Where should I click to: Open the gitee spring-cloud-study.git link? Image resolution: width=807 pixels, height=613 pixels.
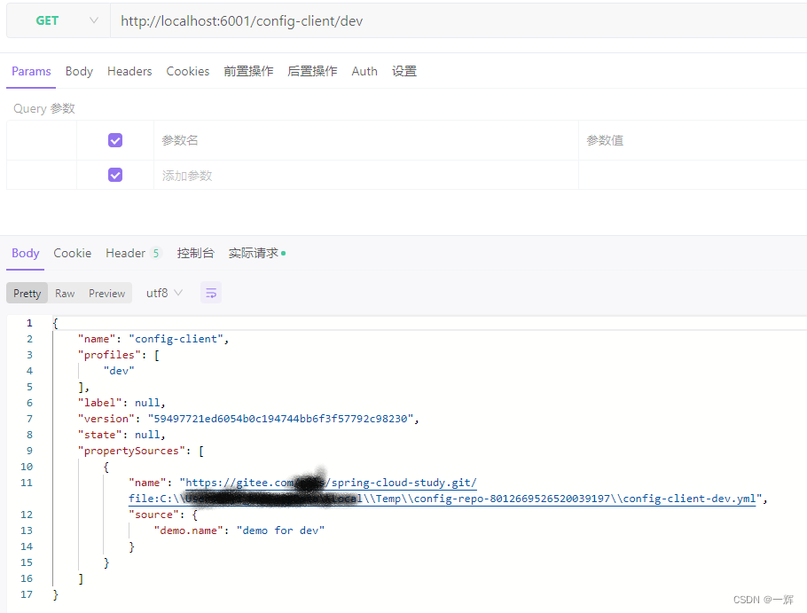tap(331, 483)
